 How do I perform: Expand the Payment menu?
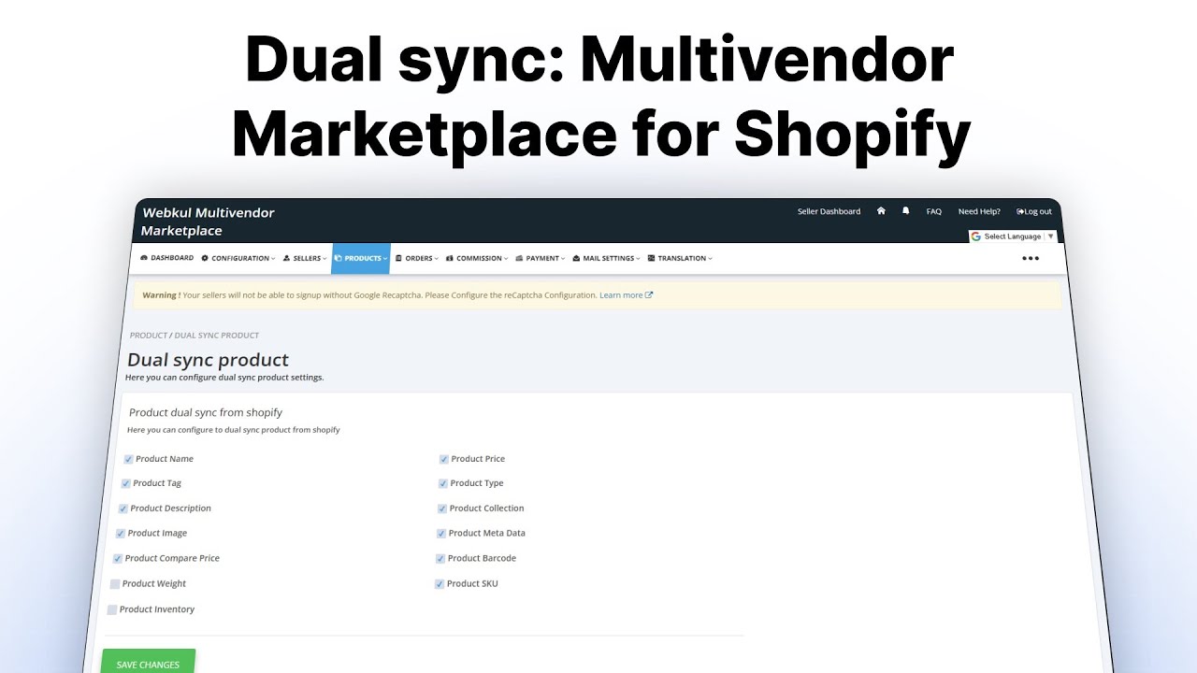pyautogui.click(x=541, y=258)
